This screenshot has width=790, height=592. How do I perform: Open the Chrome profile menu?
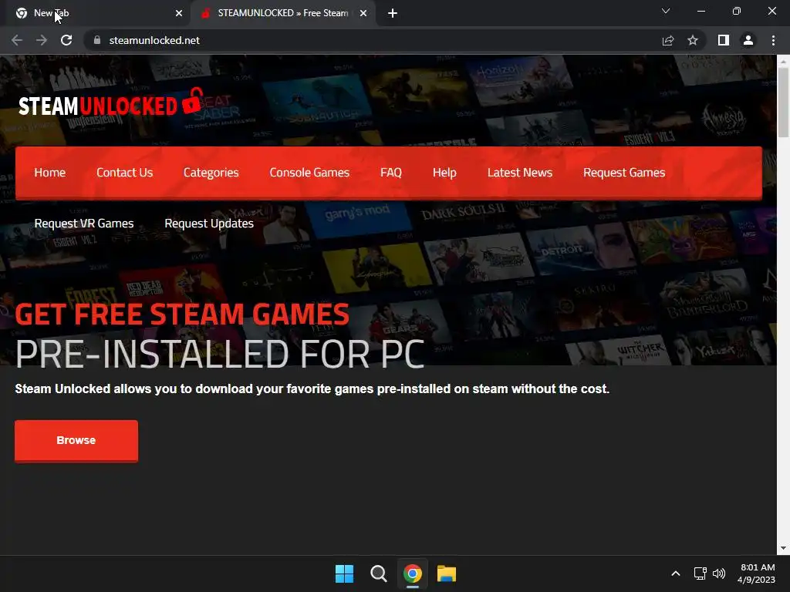[748, 40]
